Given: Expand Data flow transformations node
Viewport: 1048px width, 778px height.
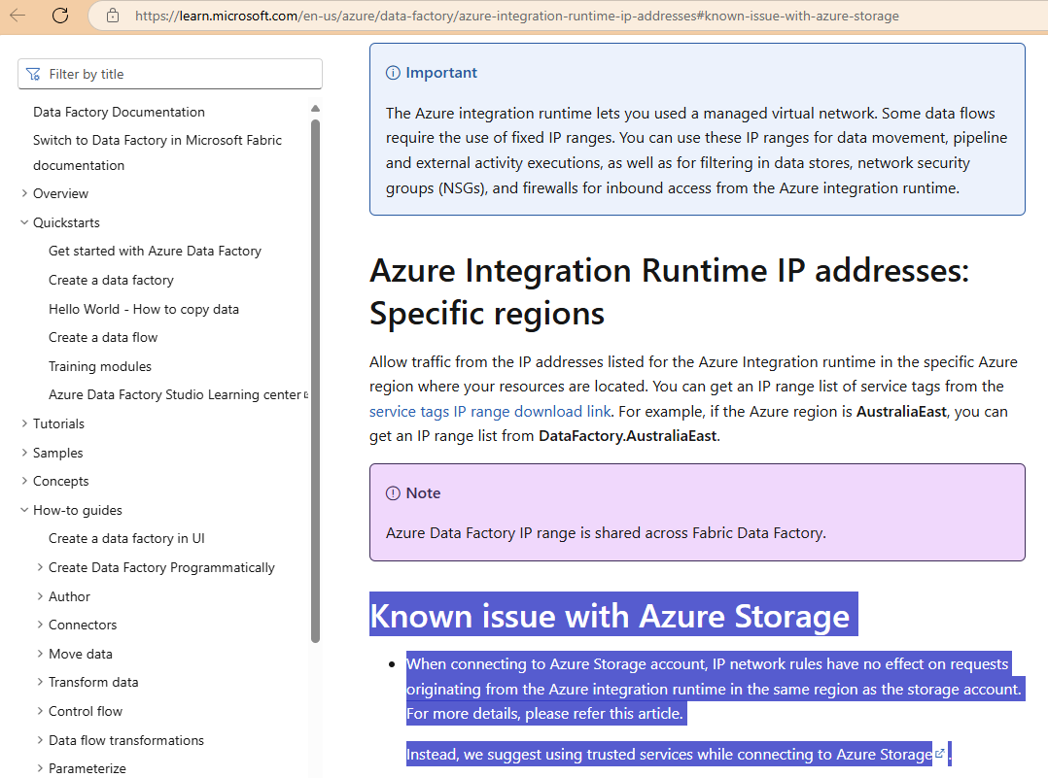Looking at the screenshot, I should click(x=40, y=739).
